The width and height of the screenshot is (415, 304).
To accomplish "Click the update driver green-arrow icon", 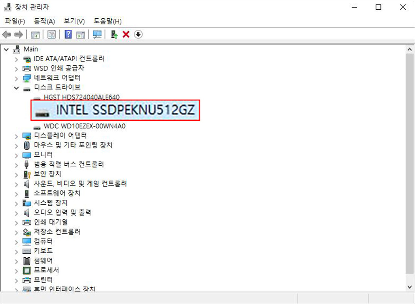I will point(114,35).
